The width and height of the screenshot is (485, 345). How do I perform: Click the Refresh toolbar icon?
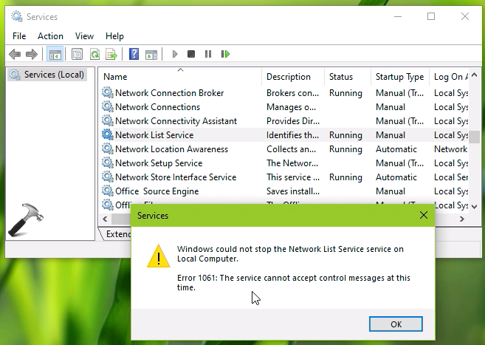point(94,54)
